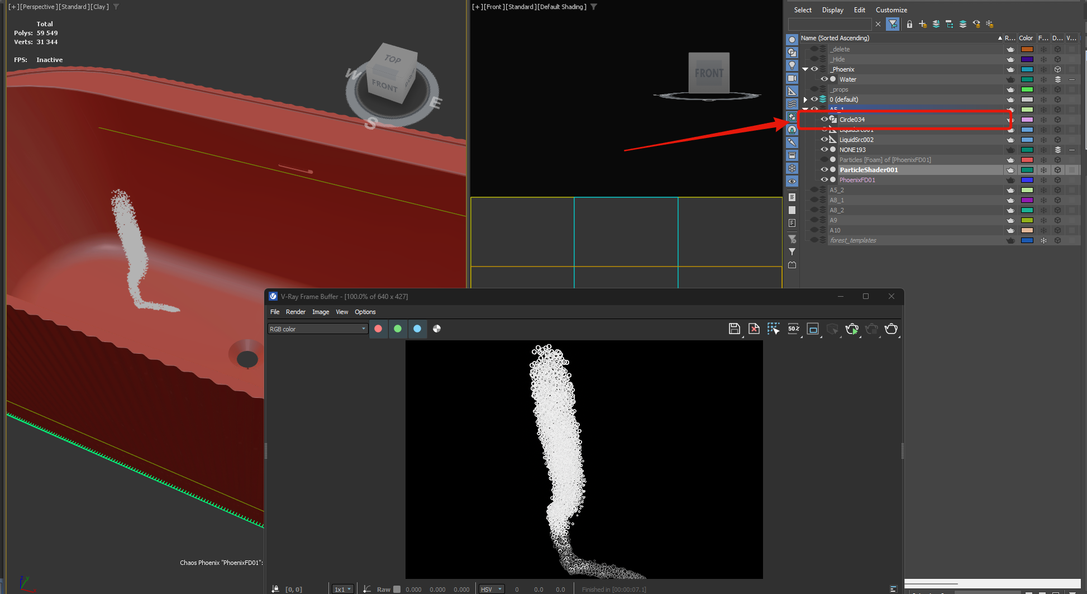Viewport: 1087px width, 594px height.
Task: Toggle display frozen objects filter icon
Action: point(792,168)
